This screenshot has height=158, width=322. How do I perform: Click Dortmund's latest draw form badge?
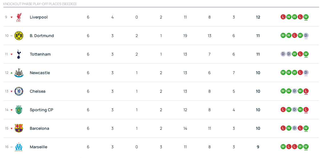tap(306, 35)
